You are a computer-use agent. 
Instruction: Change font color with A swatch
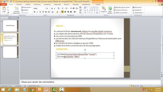click(57, 12)
